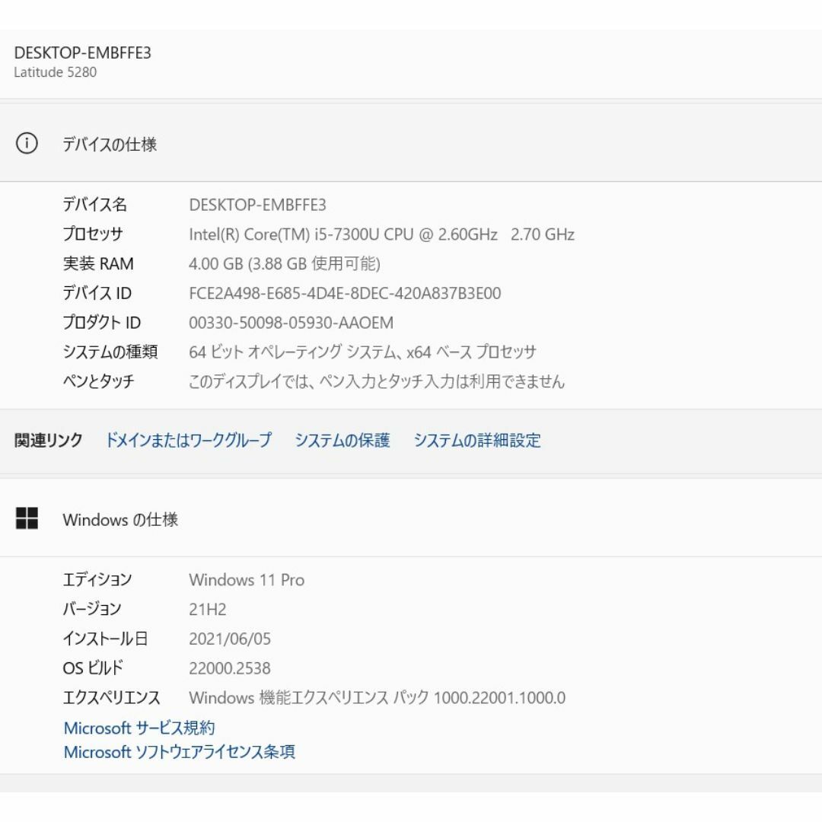
Task: Open the Microsoft ソフトウェアライセンス条項 link
Action: point(180,752)
